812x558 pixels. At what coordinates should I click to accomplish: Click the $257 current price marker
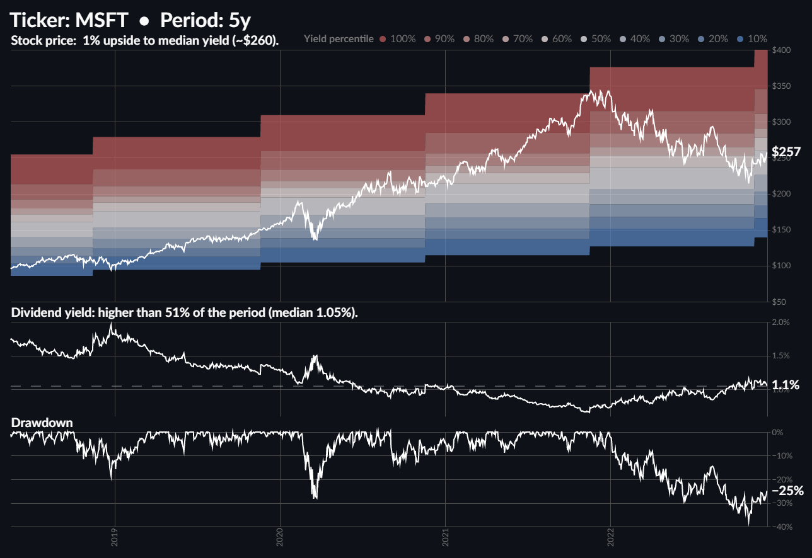point(786,152)
